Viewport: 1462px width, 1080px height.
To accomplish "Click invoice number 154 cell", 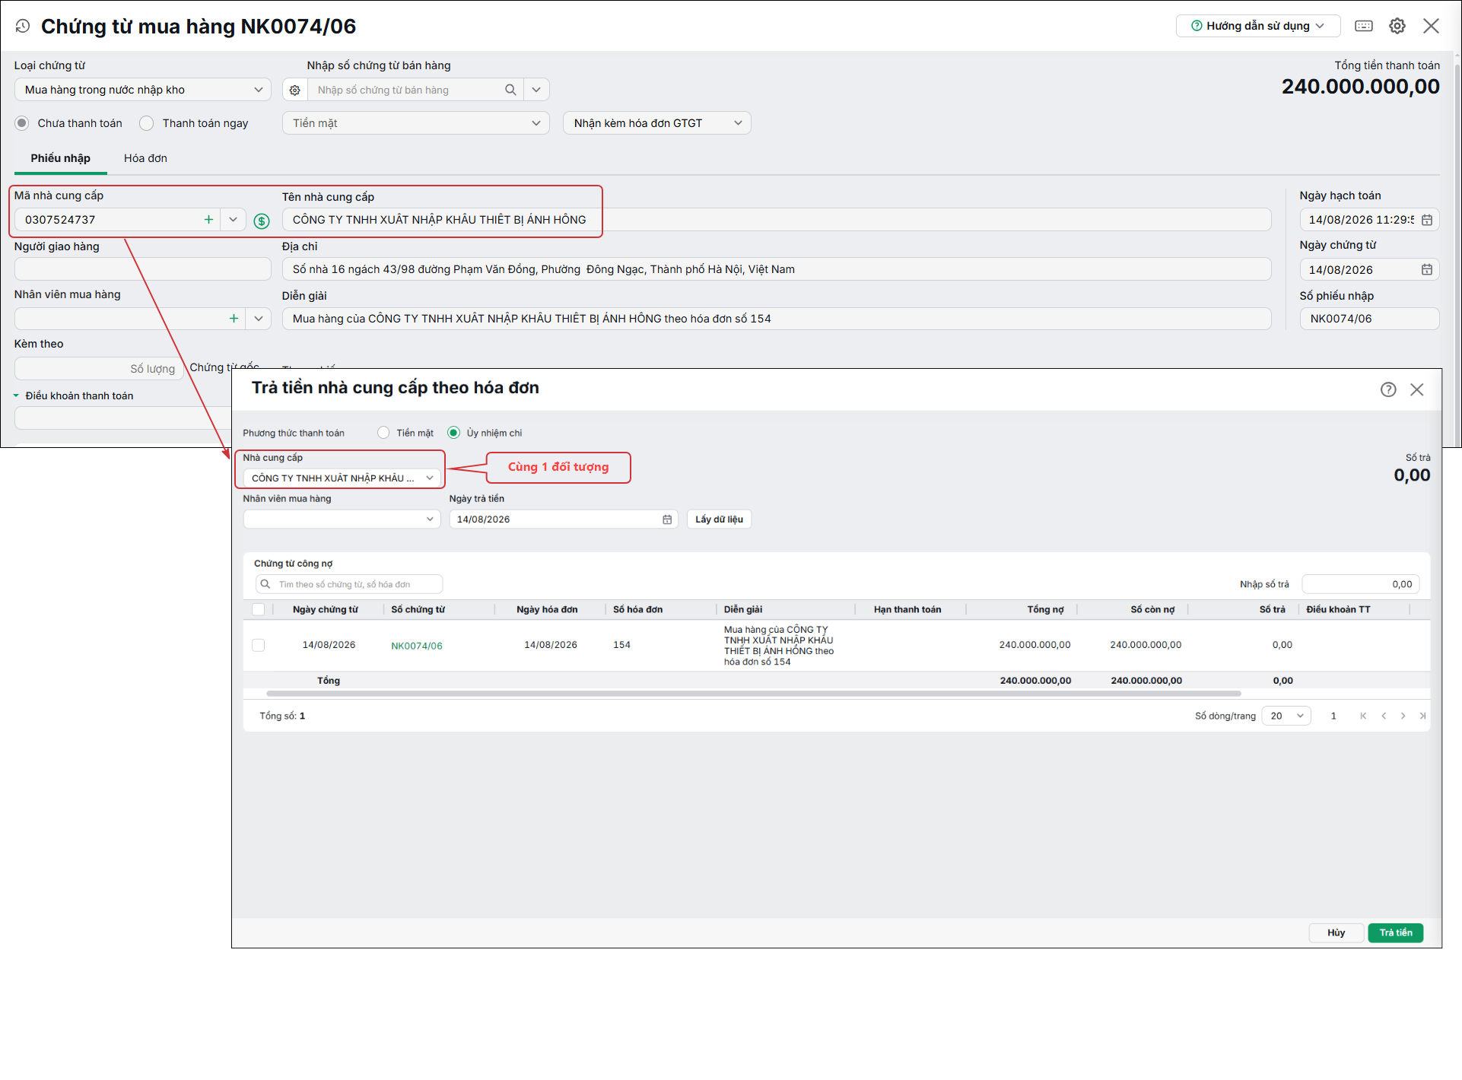I will [x=621, y=645].
